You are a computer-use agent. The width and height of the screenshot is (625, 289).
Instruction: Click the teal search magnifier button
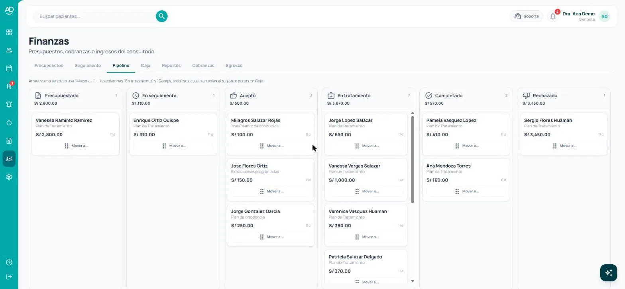point(161,16)
